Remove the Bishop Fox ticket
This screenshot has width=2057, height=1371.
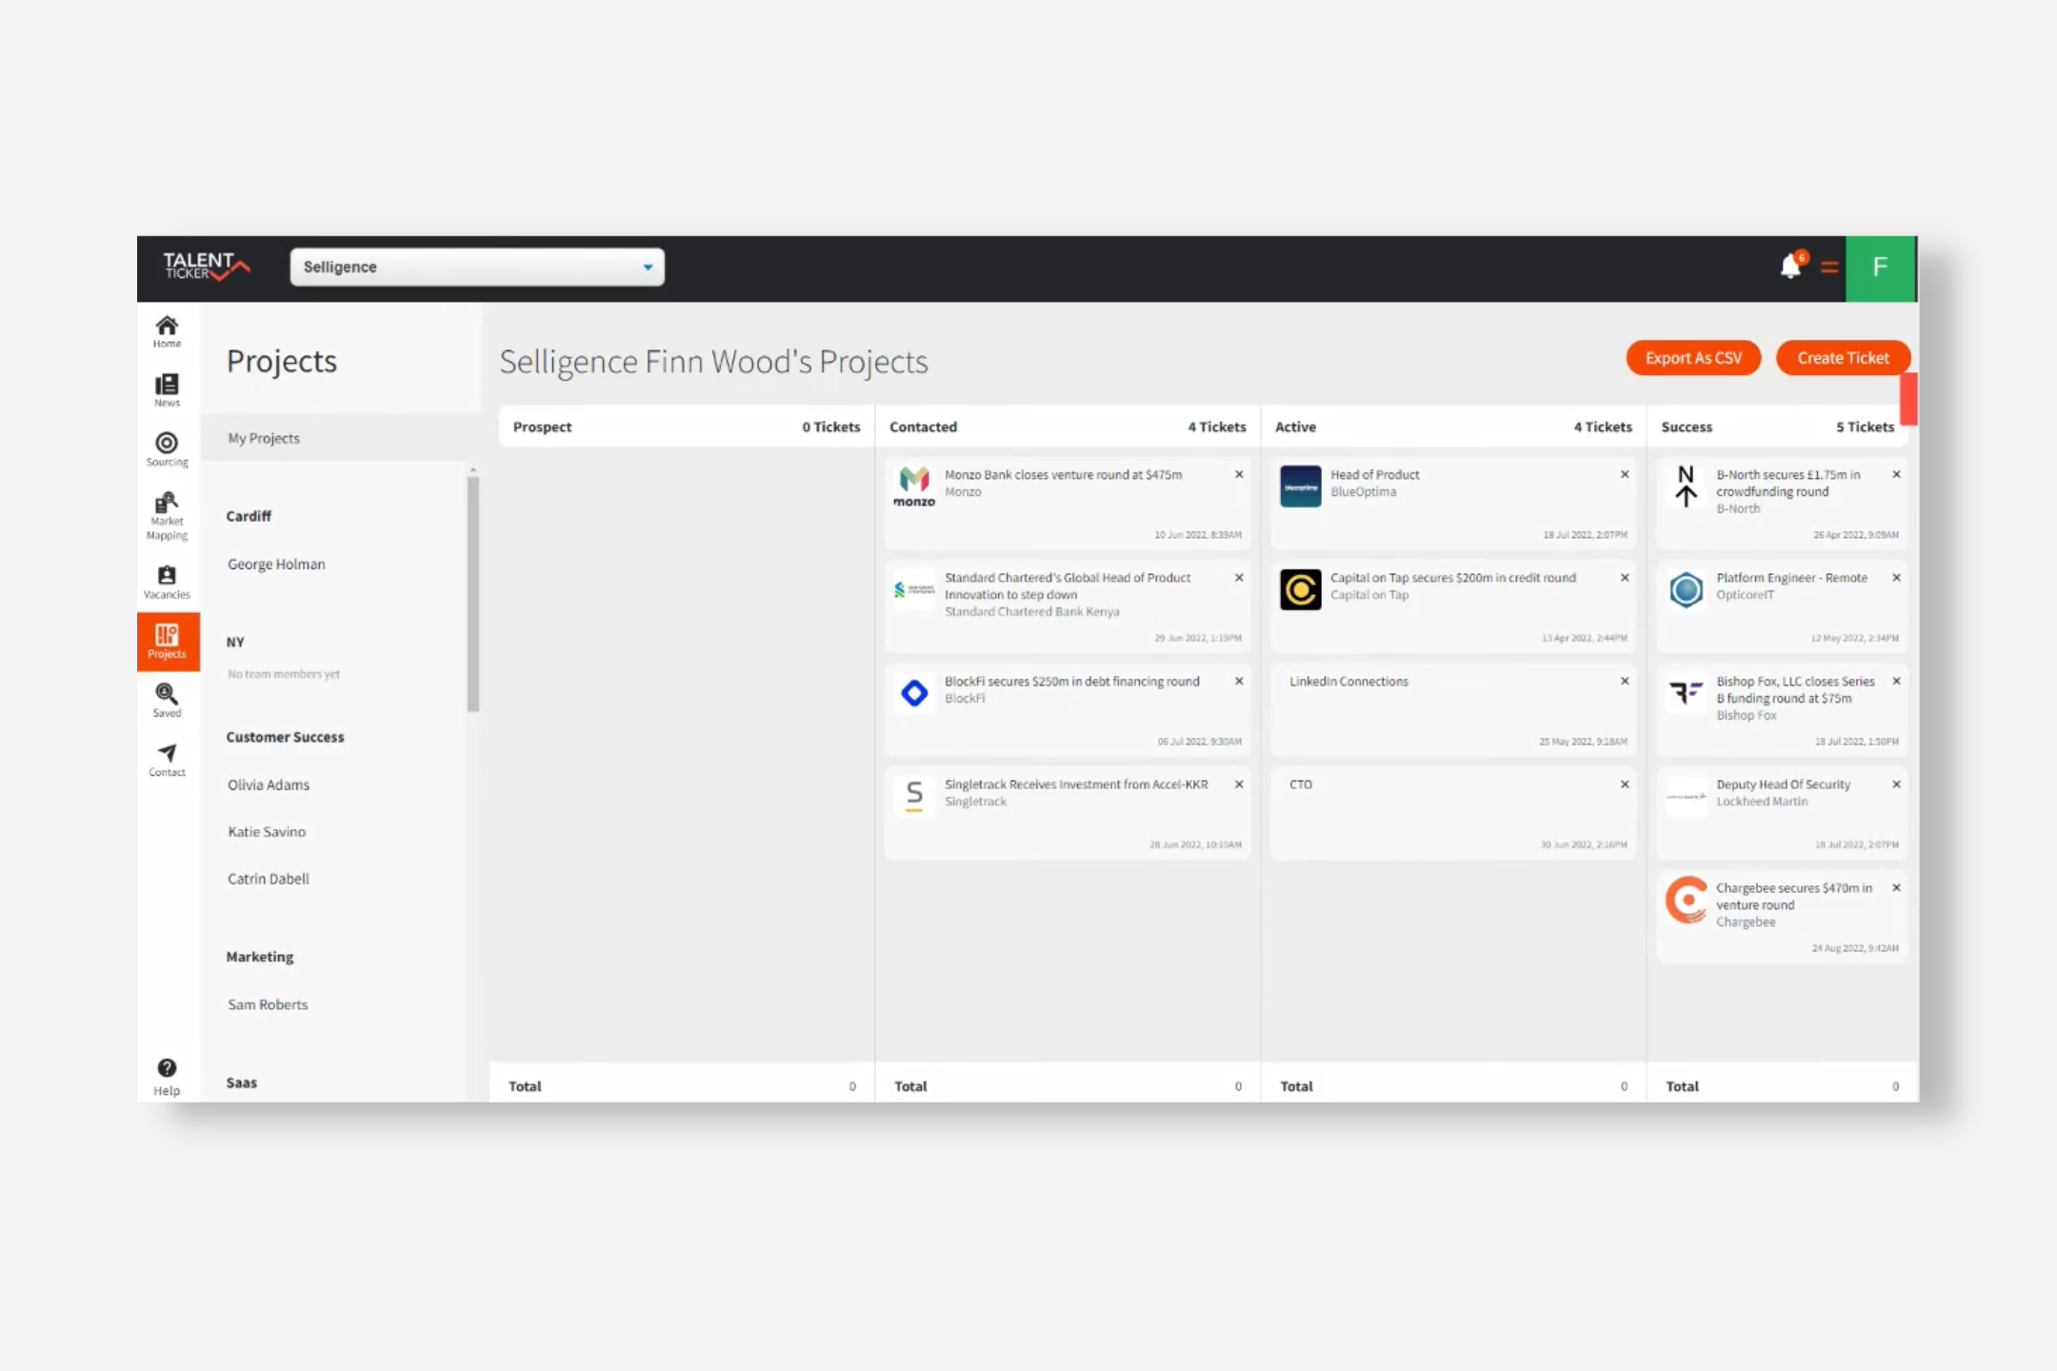click(x=1896, y=681)
